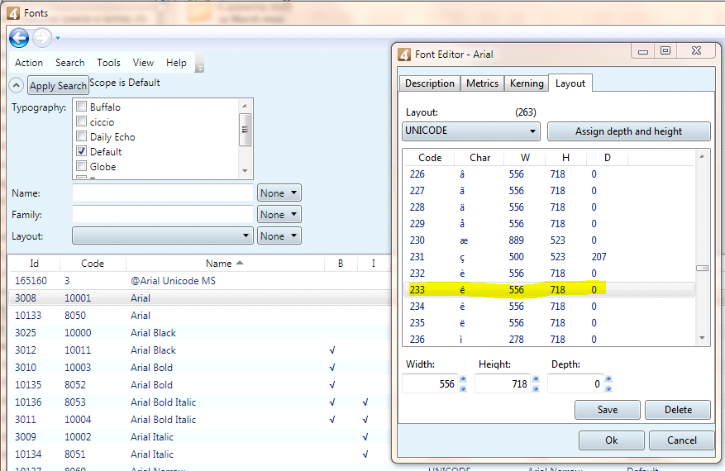Click Assign depth and height button
Viewport: 725px width, 471px height.
click(629, 131)
